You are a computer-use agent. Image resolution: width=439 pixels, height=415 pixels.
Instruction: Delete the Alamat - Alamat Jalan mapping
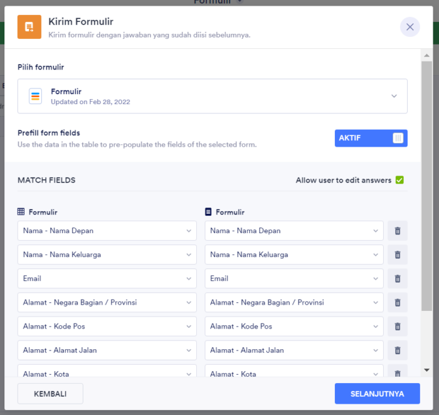point(397,350)
